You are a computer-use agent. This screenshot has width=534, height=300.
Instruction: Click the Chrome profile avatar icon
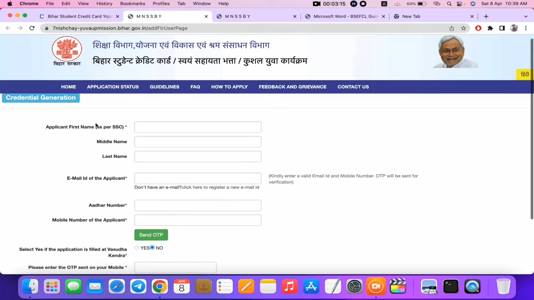pos(514,28)
